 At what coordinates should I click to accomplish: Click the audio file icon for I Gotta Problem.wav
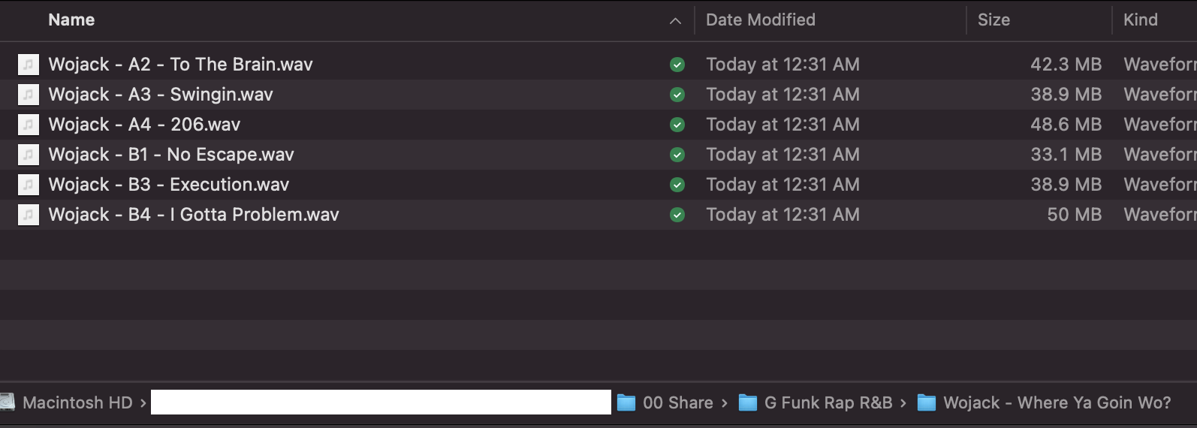[28, 215]
